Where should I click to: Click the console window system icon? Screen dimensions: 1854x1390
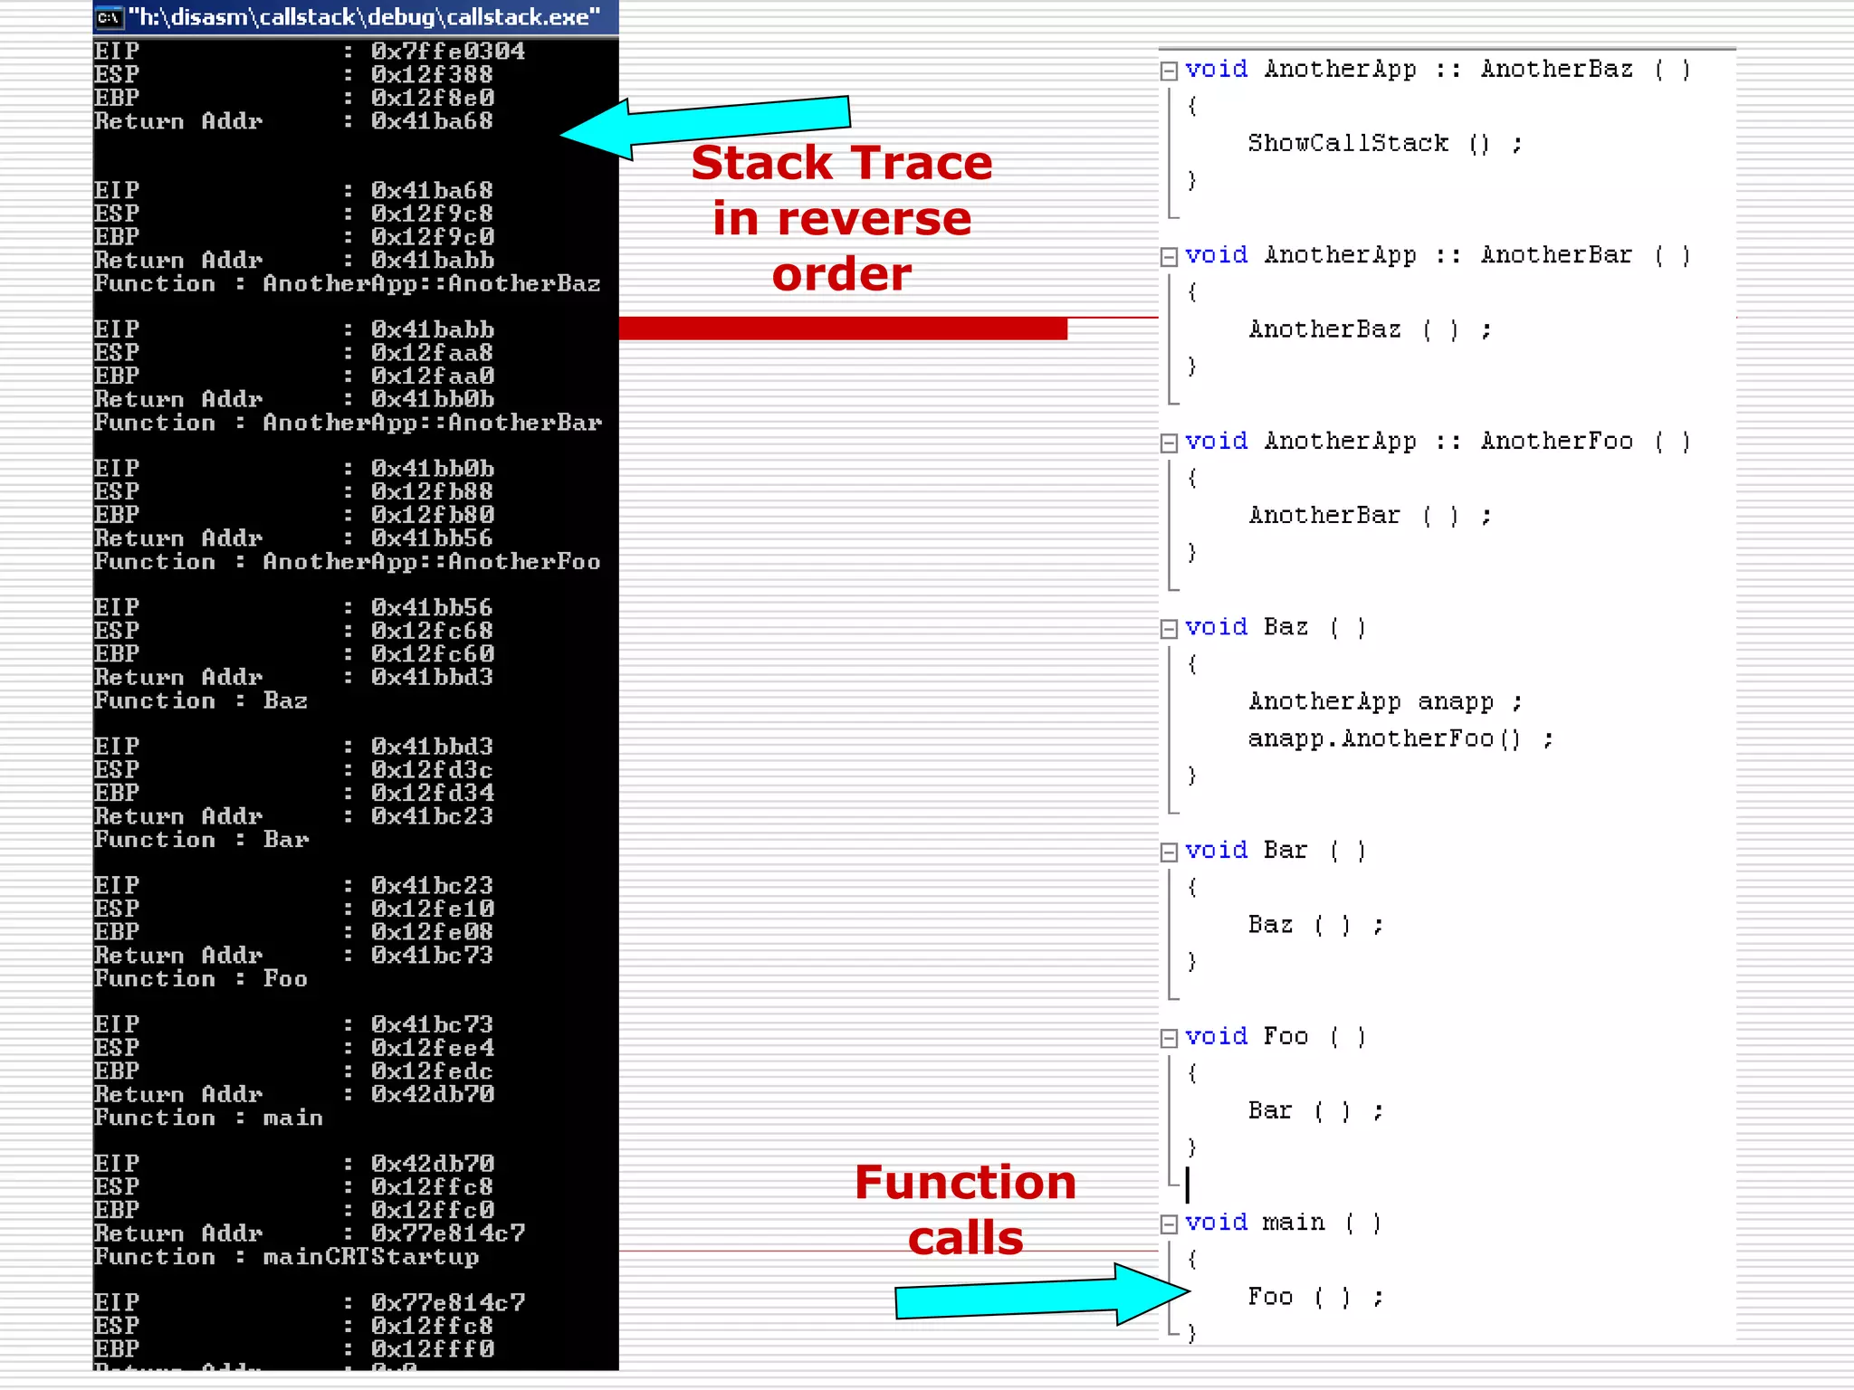(110, 17)
